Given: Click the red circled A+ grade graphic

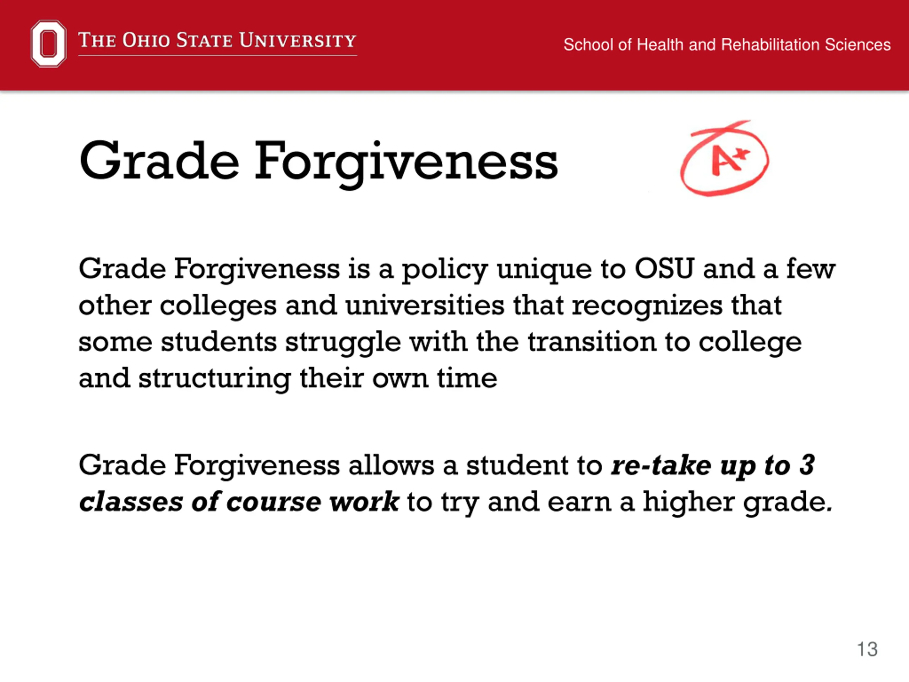Looking at the screenshot, I should pos(724,158).
